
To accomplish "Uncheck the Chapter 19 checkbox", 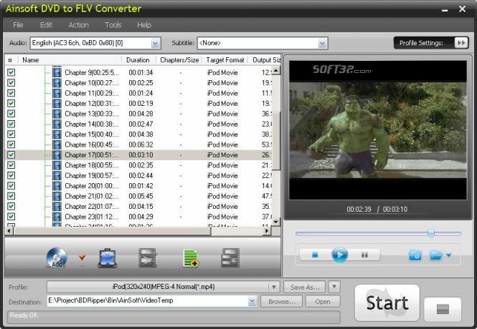I will click(x=11, y=175).
